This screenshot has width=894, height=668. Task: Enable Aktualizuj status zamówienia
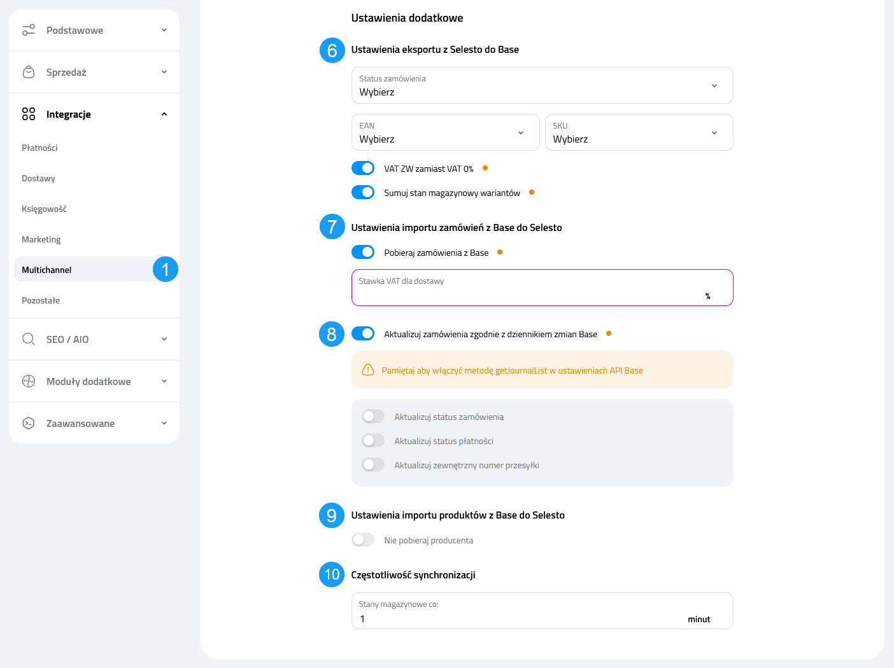373,415
